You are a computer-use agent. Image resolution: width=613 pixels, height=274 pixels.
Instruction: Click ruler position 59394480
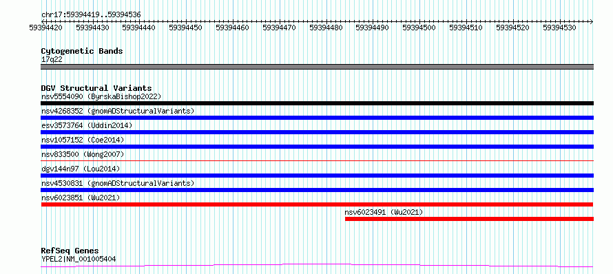click(x=326, y=28)
